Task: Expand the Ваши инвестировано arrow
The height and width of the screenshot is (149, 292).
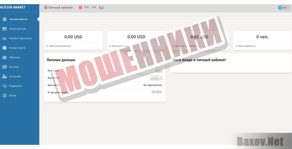Action: [x=47, y=46]
